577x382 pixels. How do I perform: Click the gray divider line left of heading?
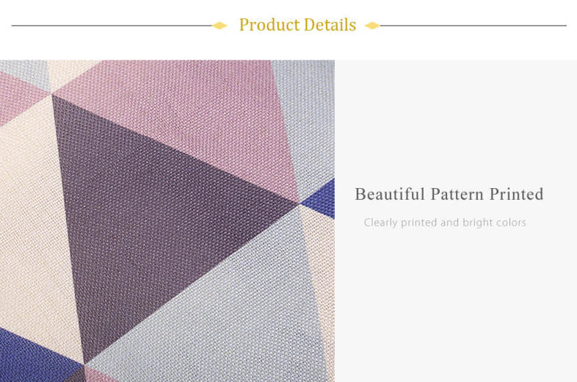coord(110,26)
